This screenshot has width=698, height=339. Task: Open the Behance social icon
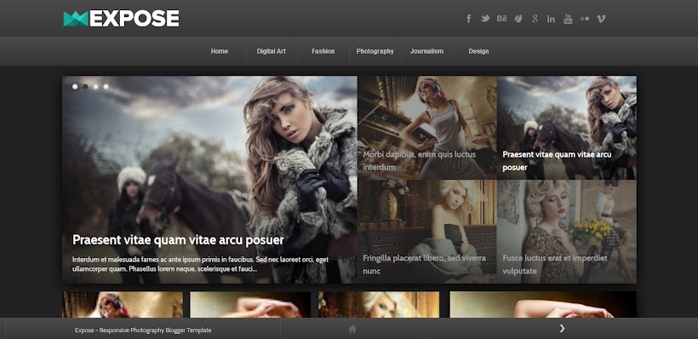(x=501, y=19)
